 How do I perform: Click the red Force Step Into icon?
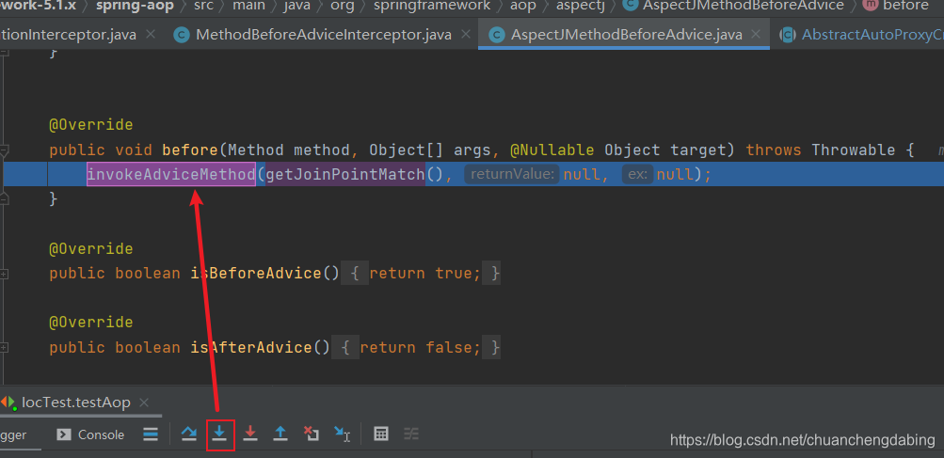(250, 434)
